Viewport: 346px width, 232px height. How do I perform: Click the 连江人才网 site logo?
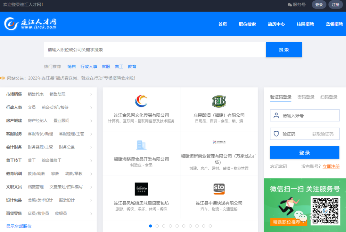[30, 24]
